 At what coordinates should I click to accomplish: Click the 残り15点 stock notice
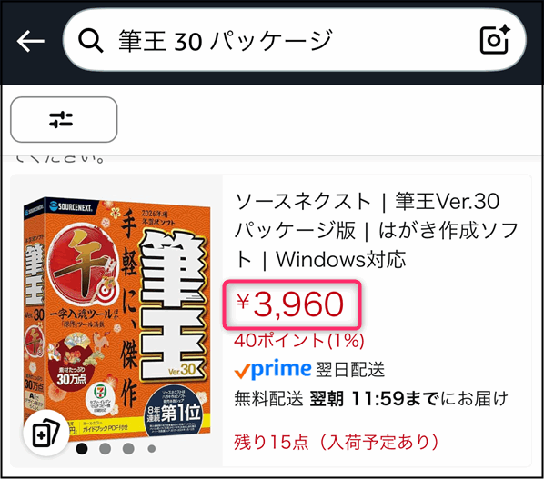(336, 443)
